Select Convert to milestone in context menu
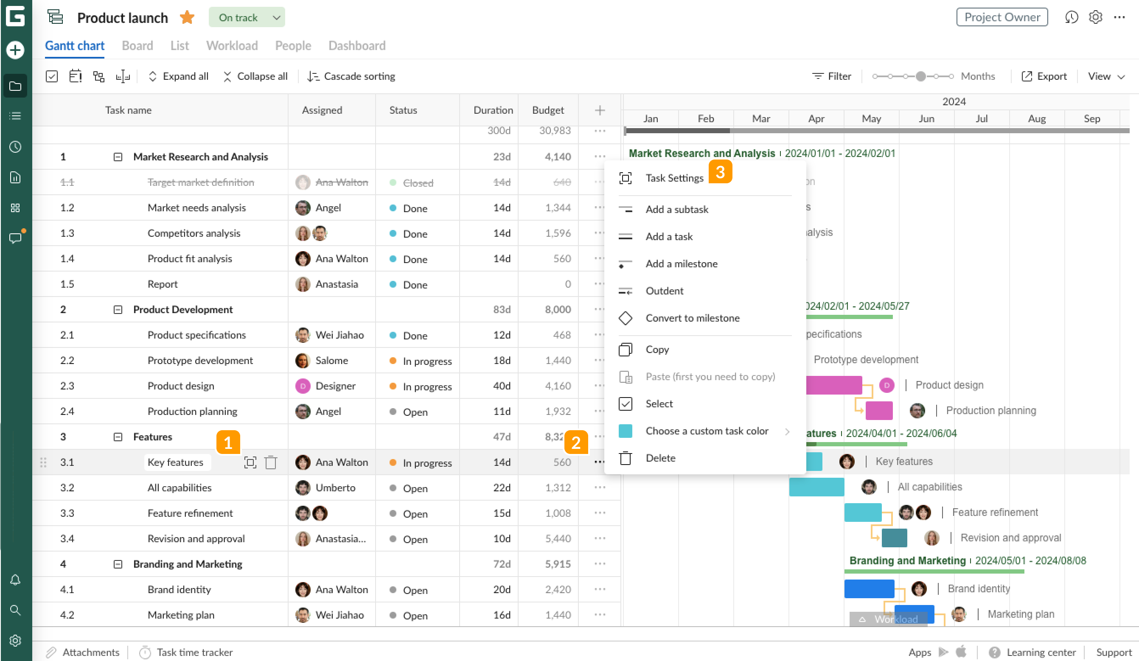The width and height of the screenshot is (1139, 661). tap(693, 318)
